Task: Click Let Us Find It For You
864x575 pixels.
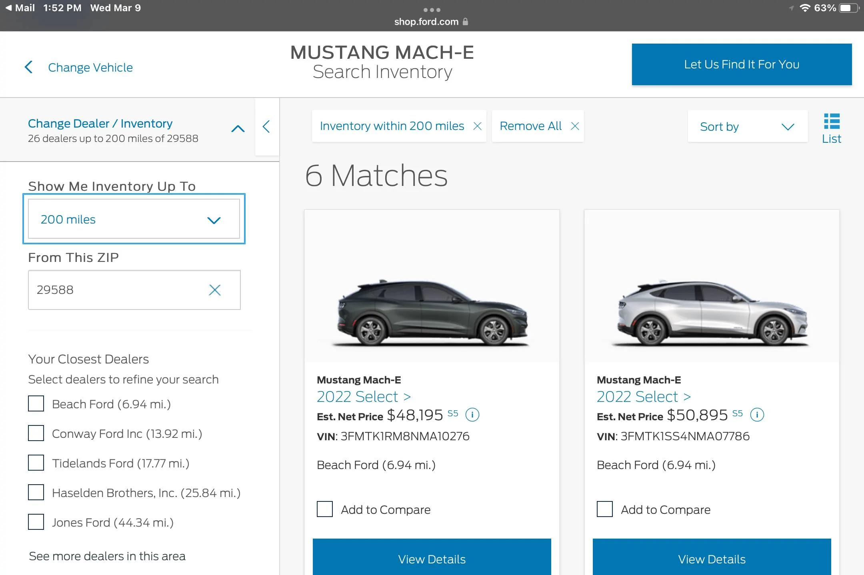Action: click(x=742, y=64)
